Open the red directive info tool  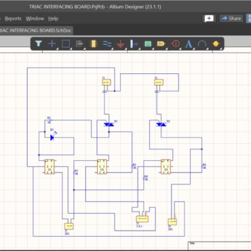(x=176, y=43)
